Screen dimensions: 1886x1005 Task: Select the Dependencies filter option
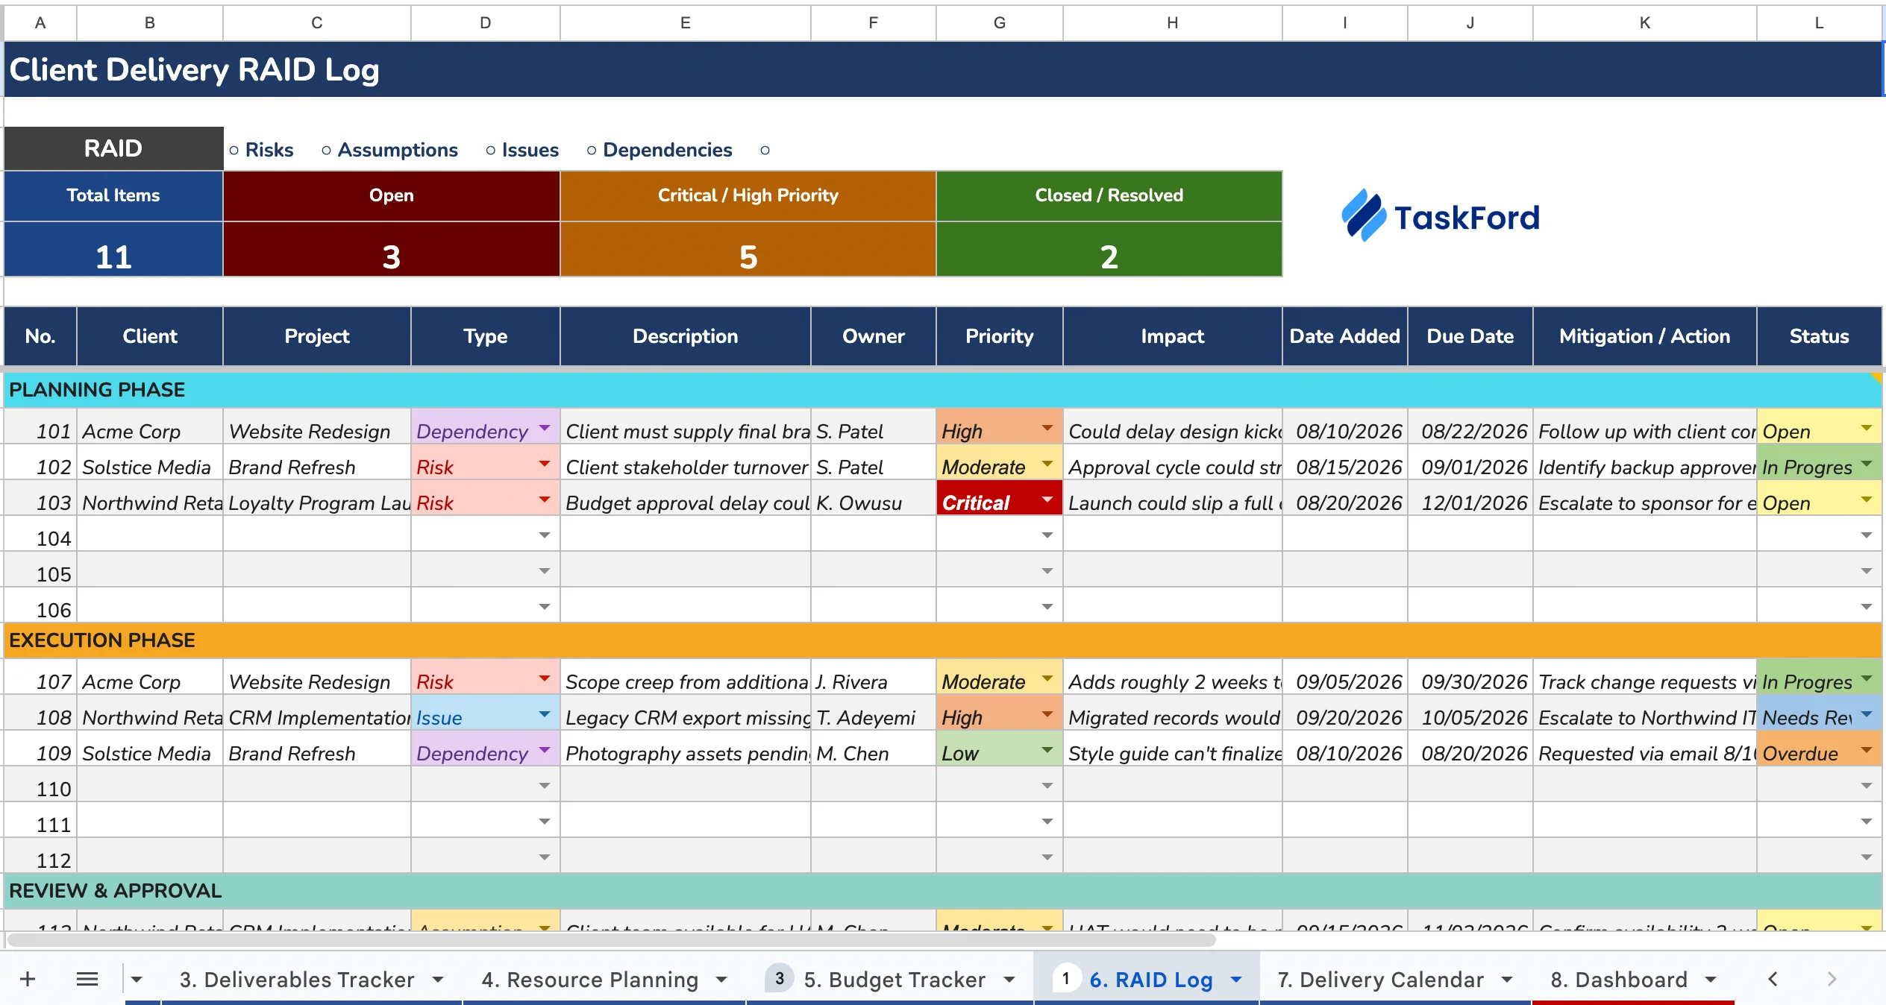pos(660,150)
